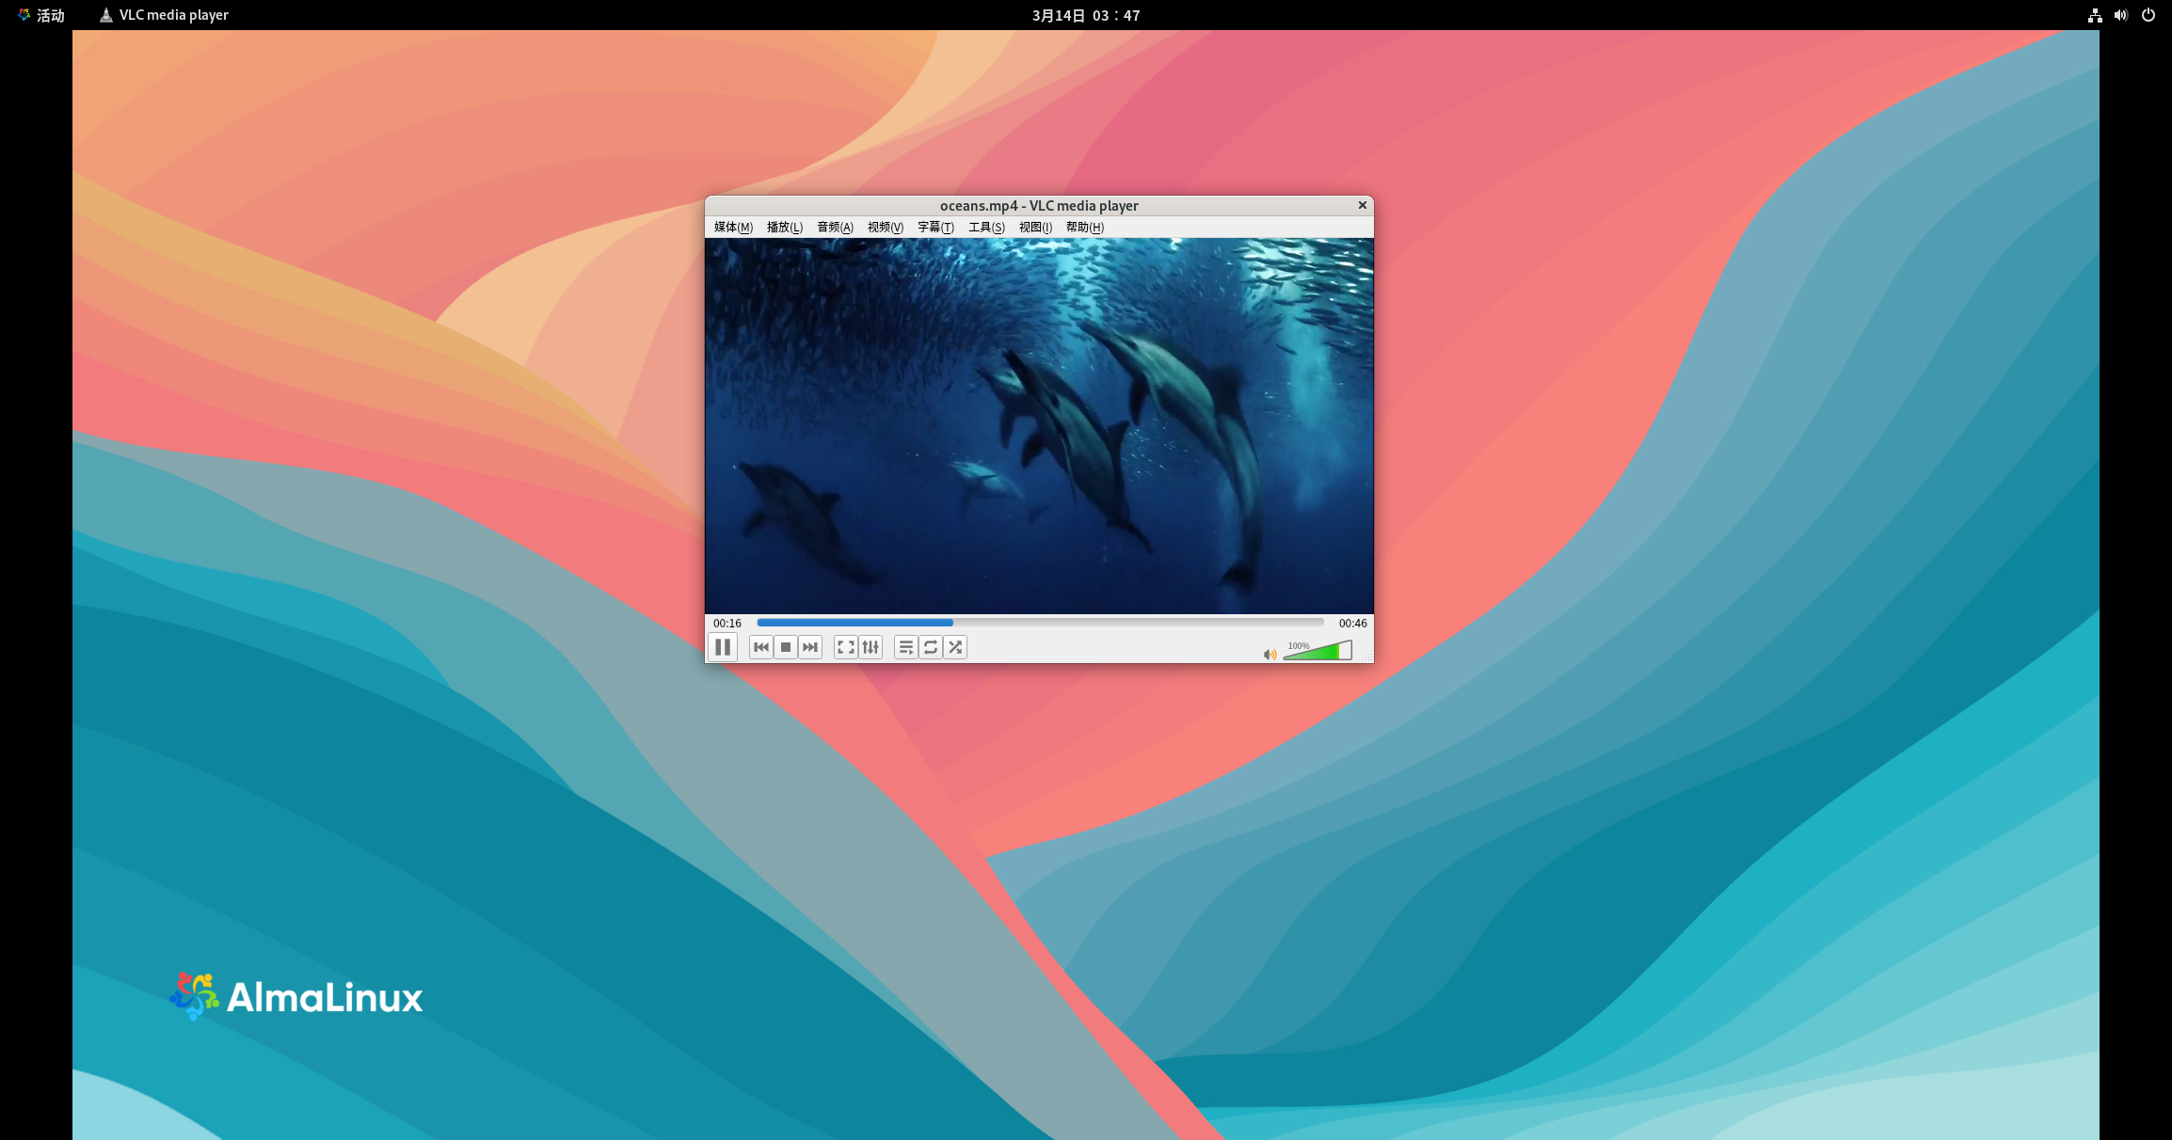Toggle loop repeat mode

(x=931, y=647)
